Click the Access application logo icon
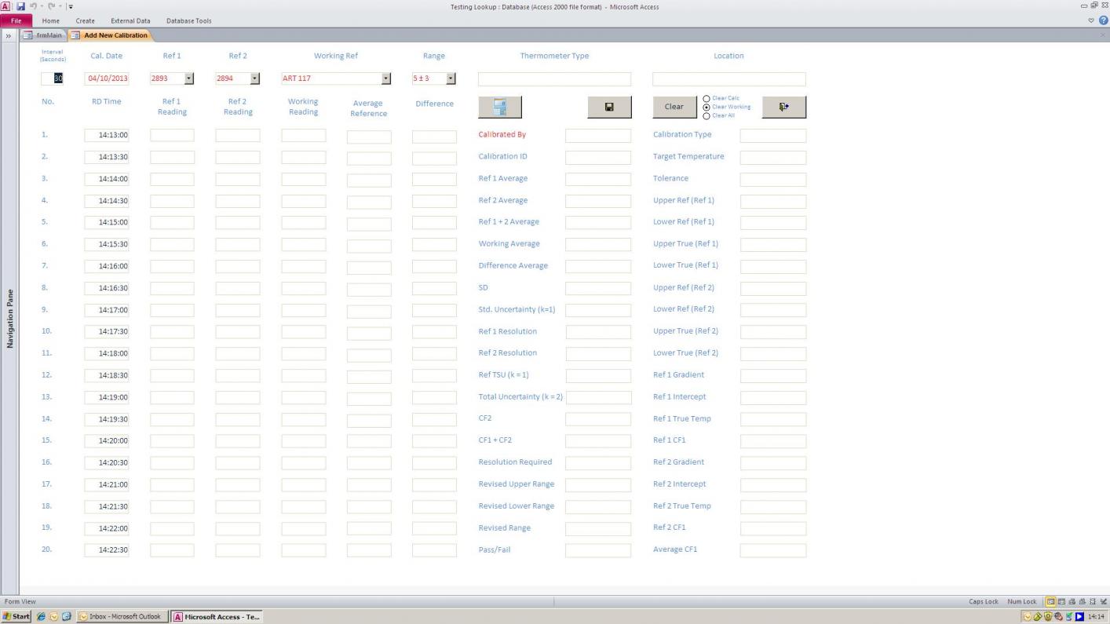1110x624 pixels. pyautogui.click(x=6, y=6)
